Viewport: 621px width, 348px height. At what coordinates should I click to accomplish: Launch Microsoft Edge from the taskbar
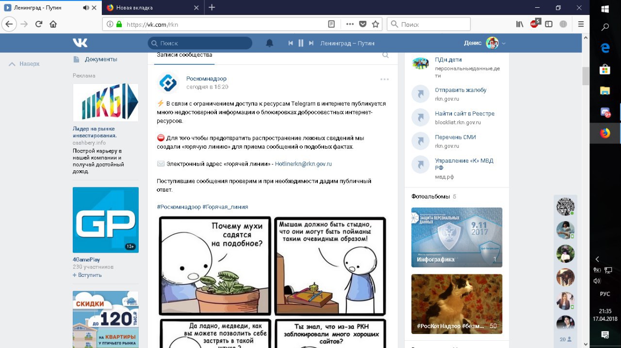(605, 48)
